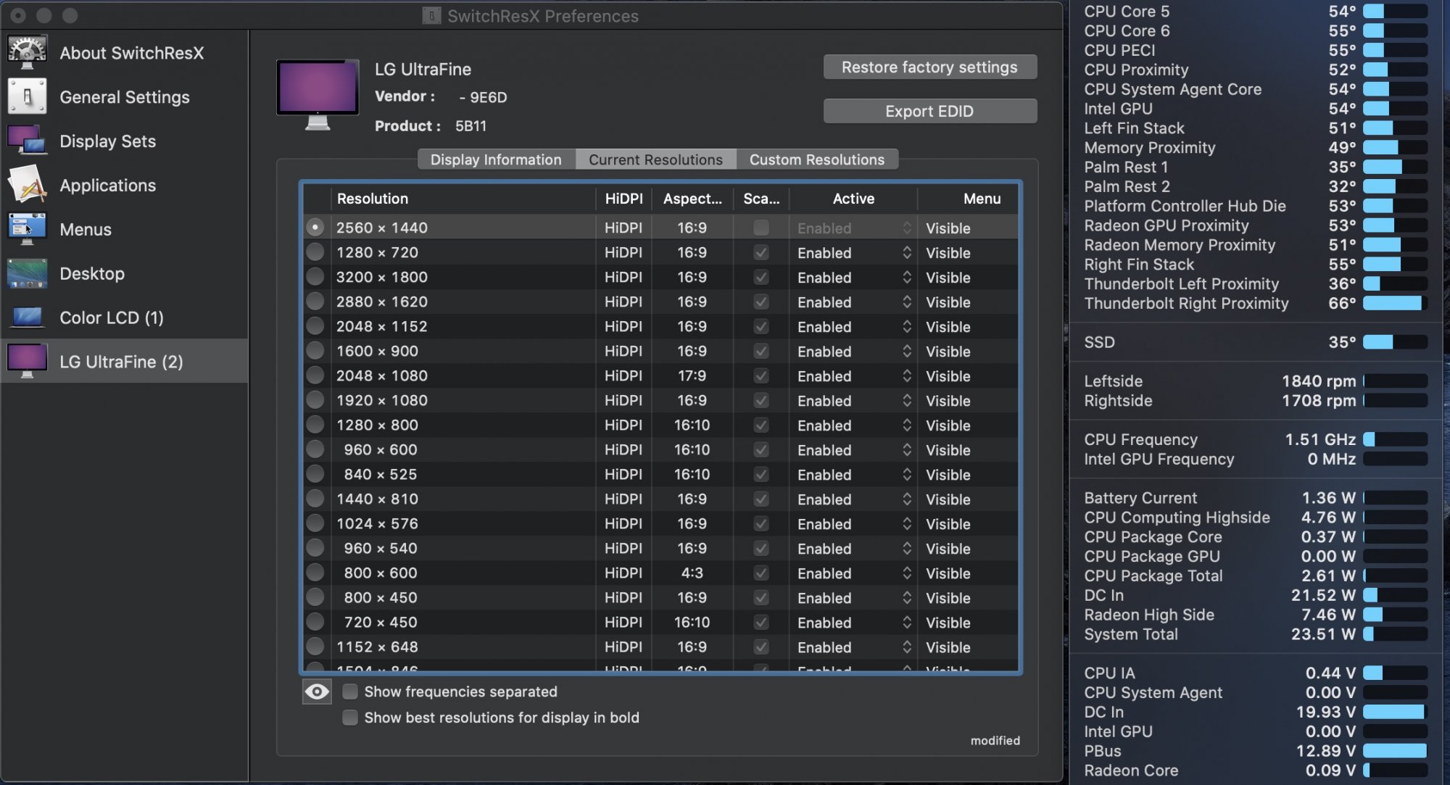Click the modified status label
This screenshot has width=1450, height=785.
[995, 740]
